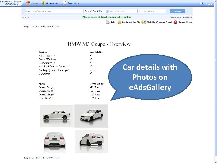The image size is (217, 163).
Task: Click Bookmark this AD link
Action: [x=131, y=22]
